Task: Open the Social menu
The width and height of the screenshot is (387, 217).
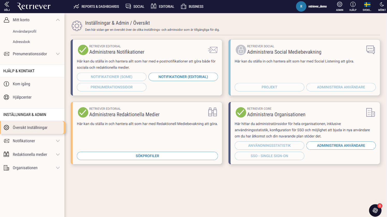Action: [x=135, y=6]
